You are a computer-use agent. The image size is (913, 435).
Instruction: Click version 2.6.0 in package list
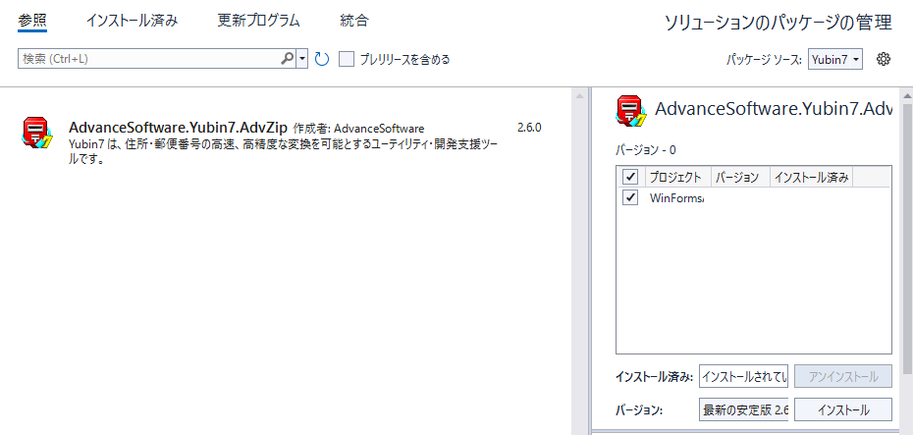tap(529, 128)
